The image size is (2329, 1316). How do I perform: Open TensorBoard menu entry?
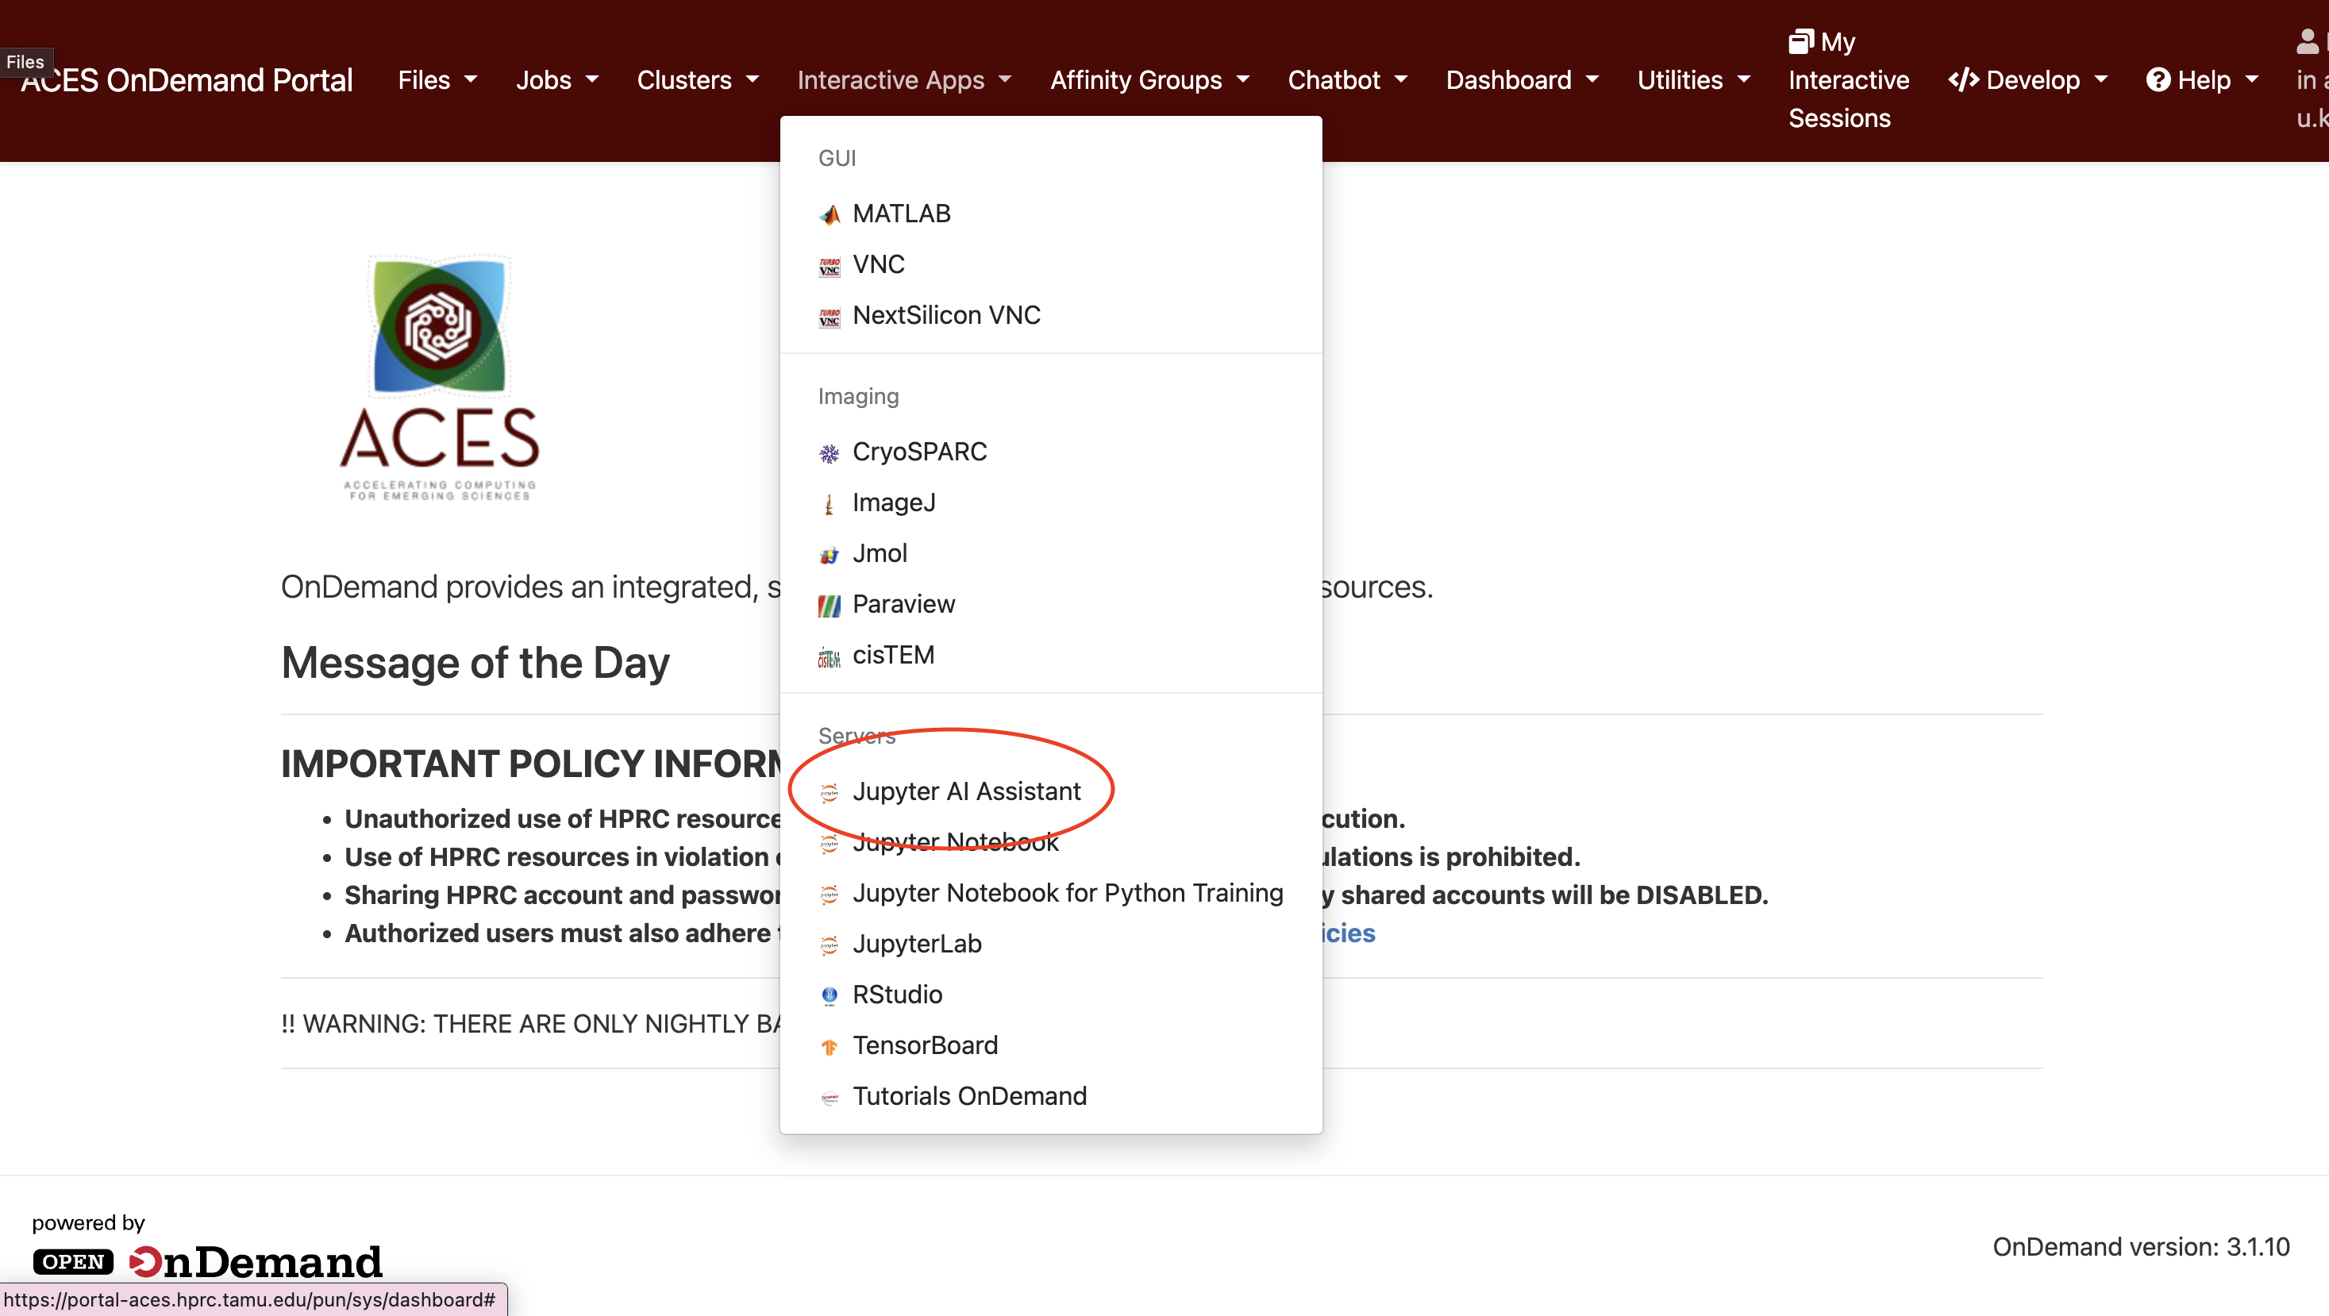[1050, 1045]
